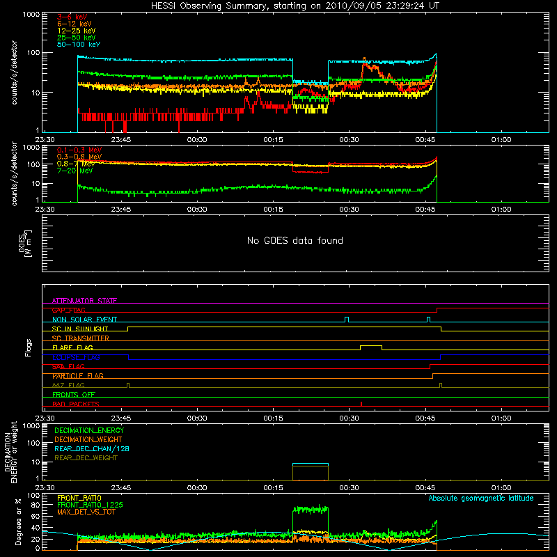The image size is (557, 557).
Task: Select the 25-50 keV legend label
Action: point(77,38)
